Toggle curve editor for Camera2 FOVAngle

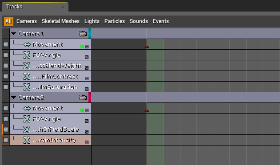pos(87,121)
